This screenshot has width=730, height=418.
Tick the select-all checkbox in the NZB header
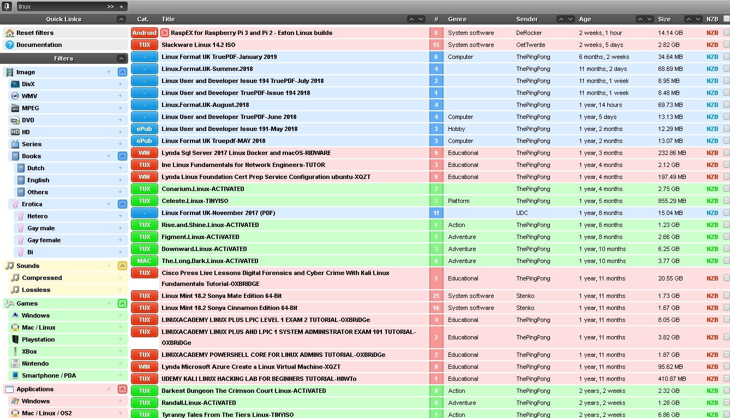coord(726,19)
